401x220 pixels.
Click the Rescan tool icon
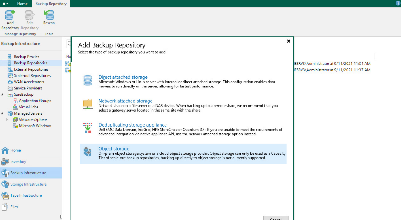[49, 16]
